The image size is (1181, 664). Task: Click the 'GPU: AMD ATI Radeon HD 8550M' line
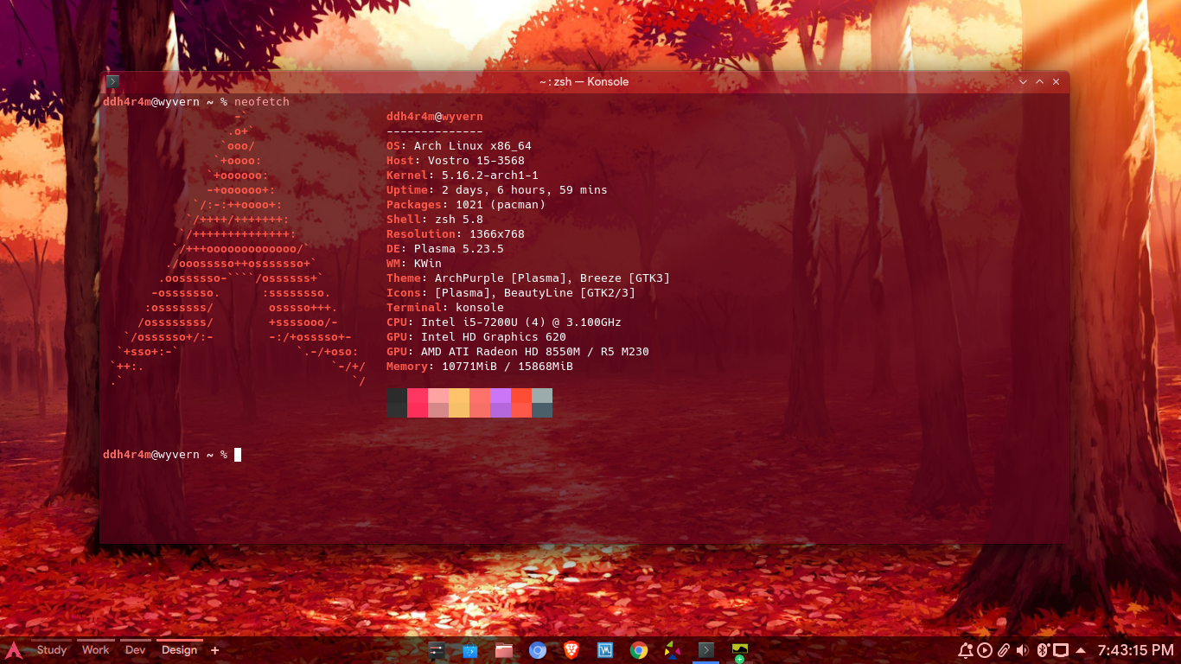[x=518, y=352]
